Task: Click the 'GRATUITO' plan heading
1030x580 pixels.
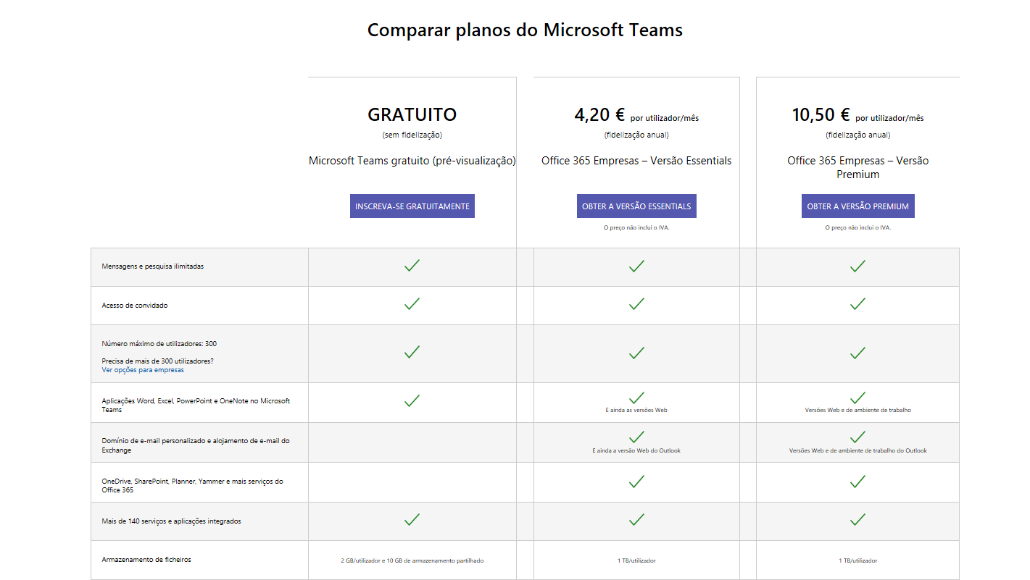Action: click(412, 114)
